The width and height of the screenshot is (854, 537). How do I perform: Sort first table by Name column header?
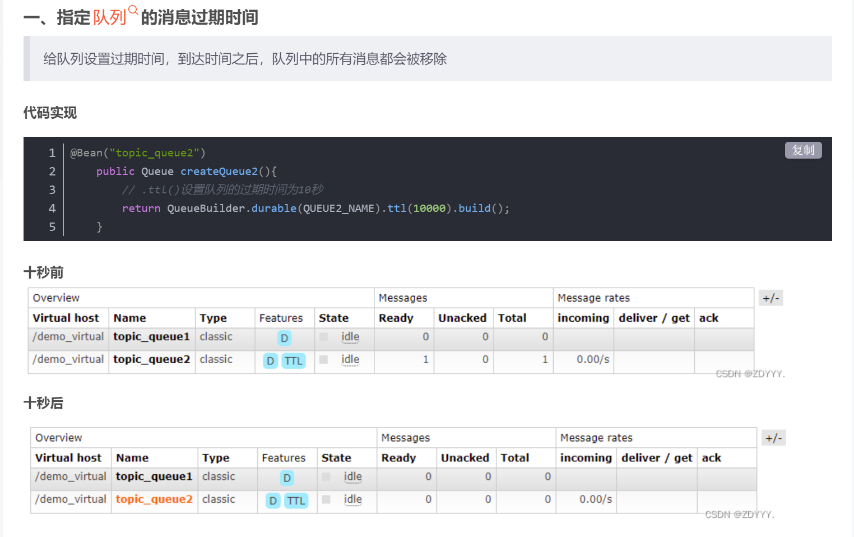130,318
